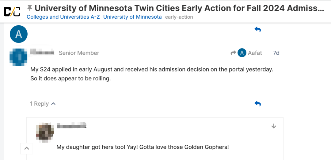Click the College Confidential C/C logo
The width and height of the screenshot is (331, 160).
click(x=12, y=11)
